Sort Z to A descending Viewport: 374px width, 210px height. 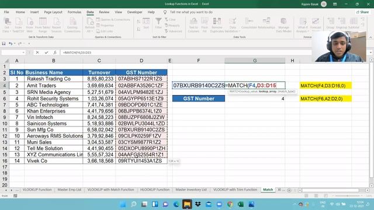coord(138,29)
